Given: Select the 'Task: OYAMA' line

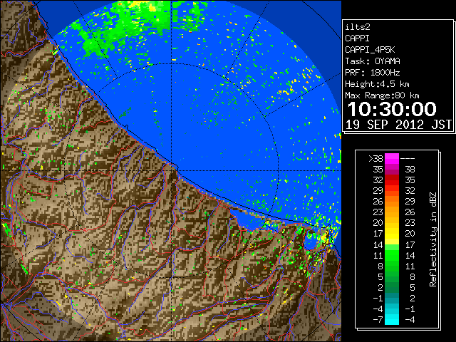Looking at the screenshot, I should coord(372,61).
